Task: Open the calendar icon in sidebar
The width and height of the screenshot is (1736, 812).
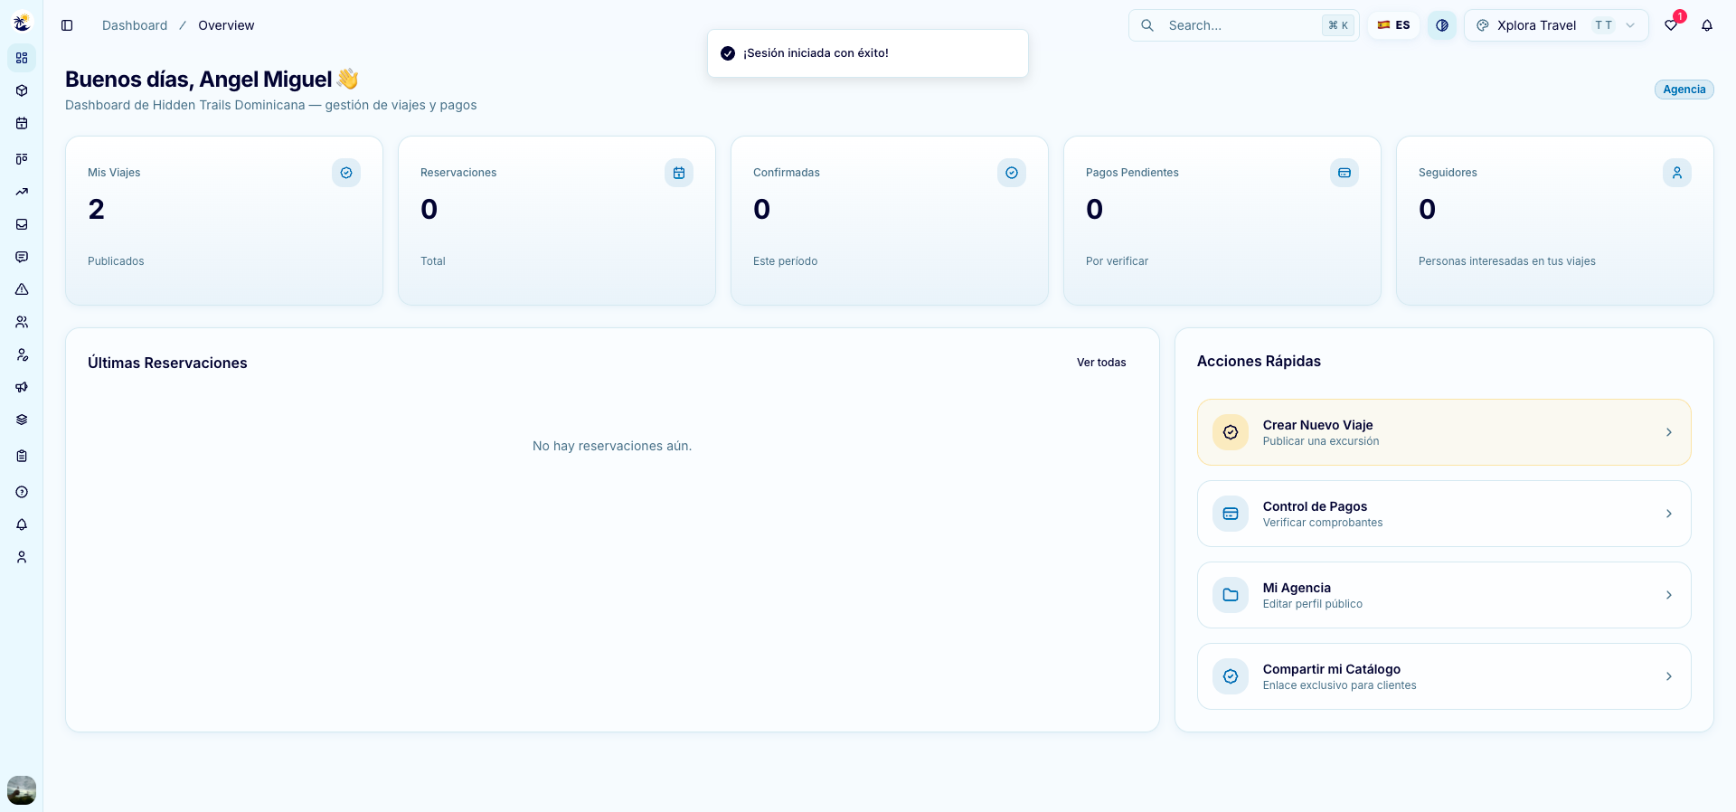Action: [x=22, y=123]
